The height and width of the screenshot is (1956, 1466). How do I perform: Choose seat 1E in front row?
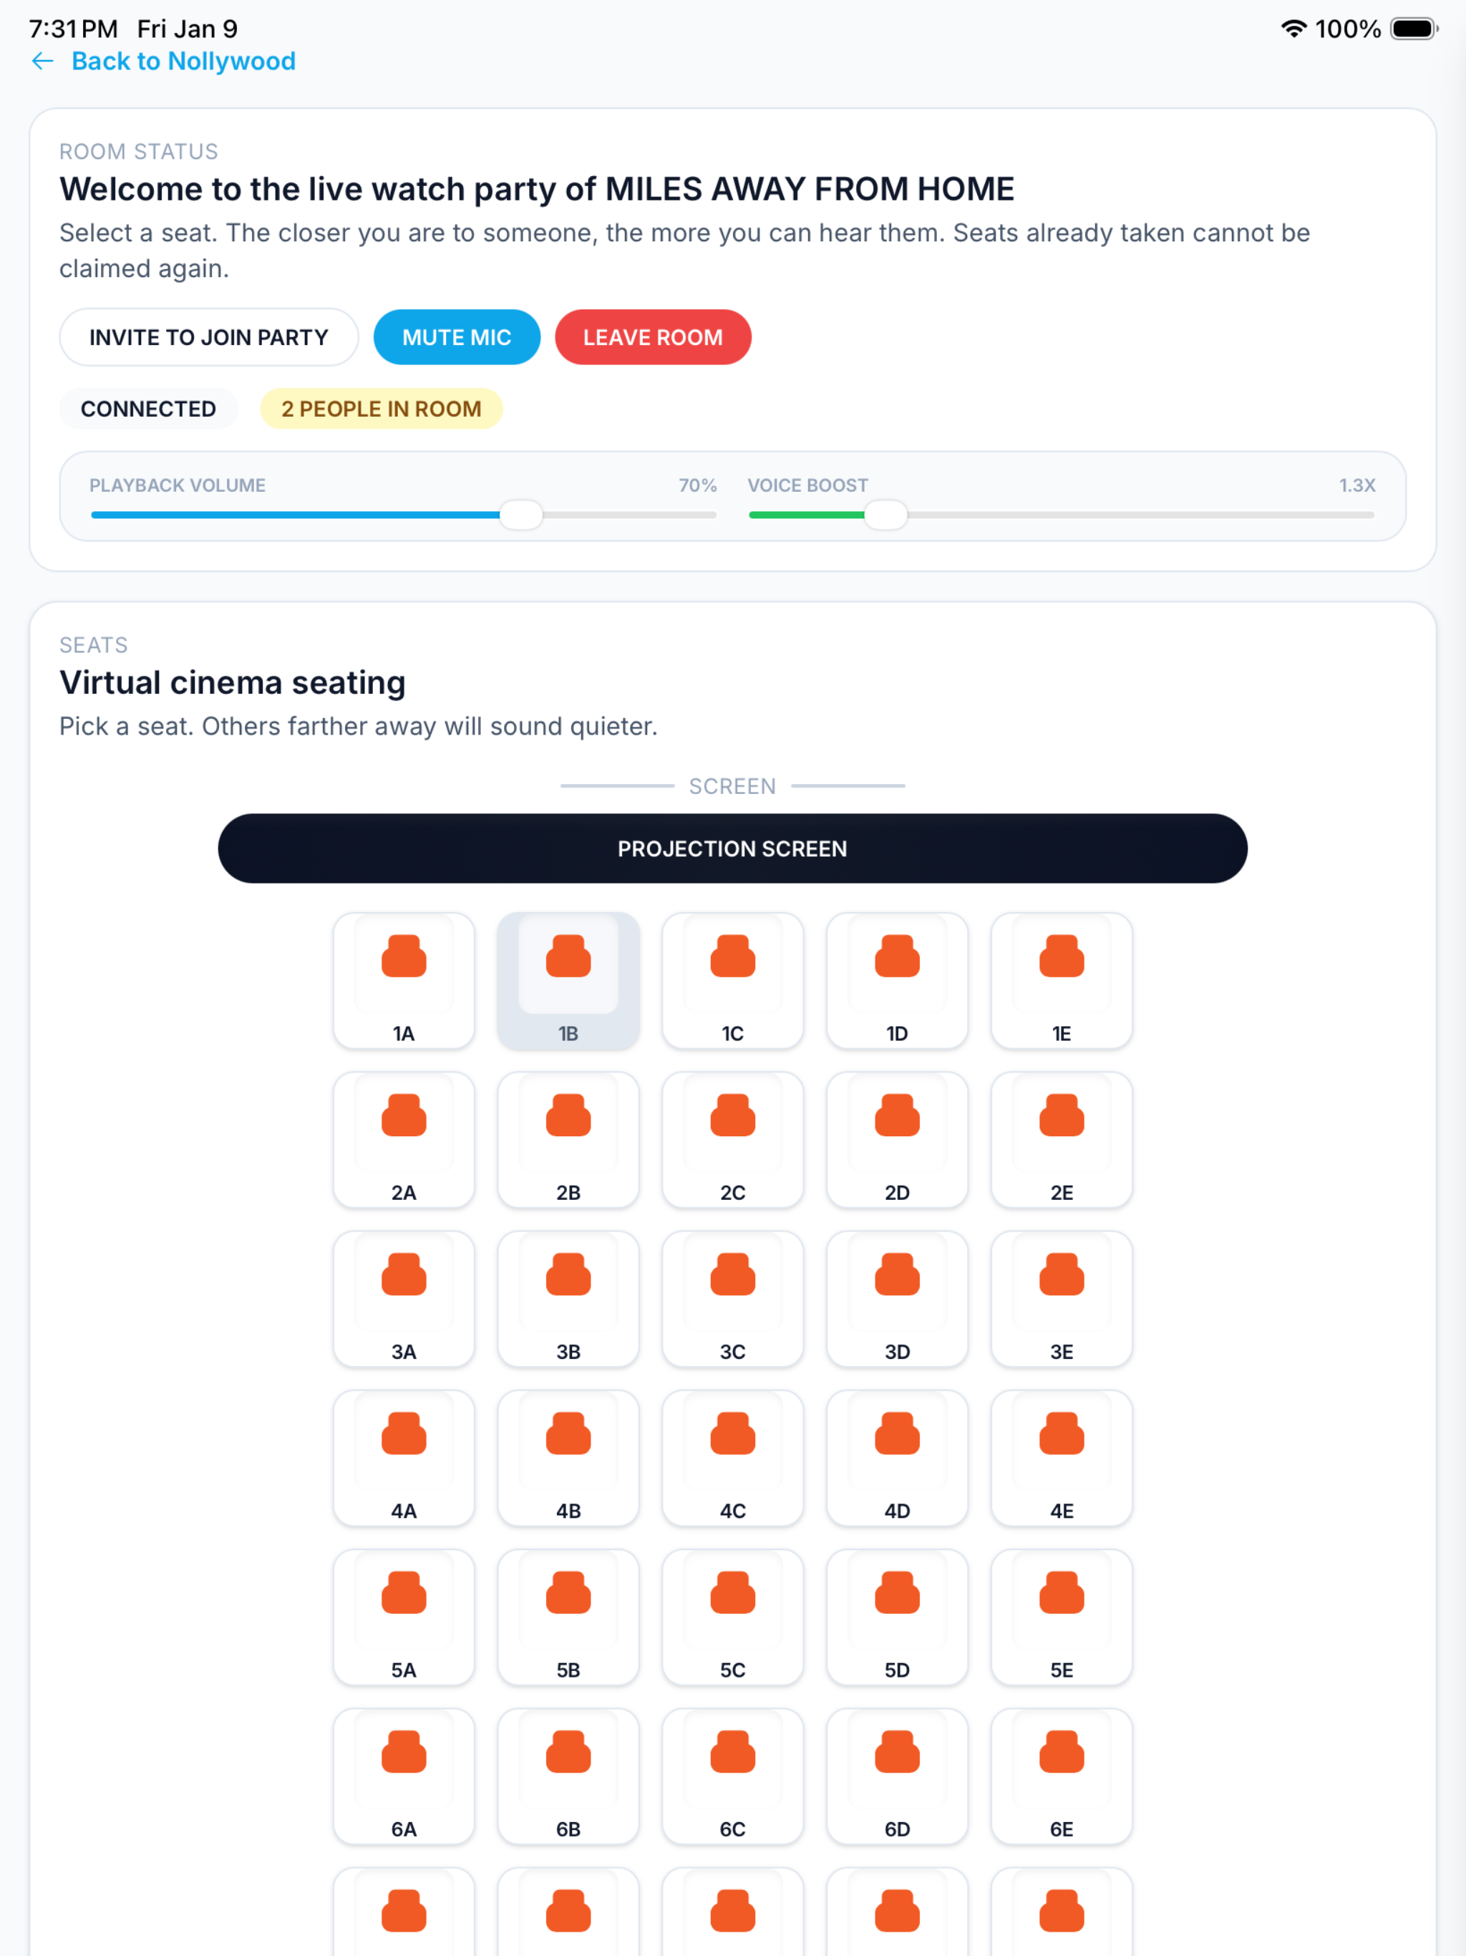(x=1061, y=981)
